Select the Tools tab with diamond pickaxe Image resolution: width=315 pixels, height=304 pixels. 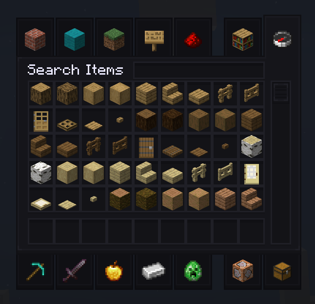[35, 272]
